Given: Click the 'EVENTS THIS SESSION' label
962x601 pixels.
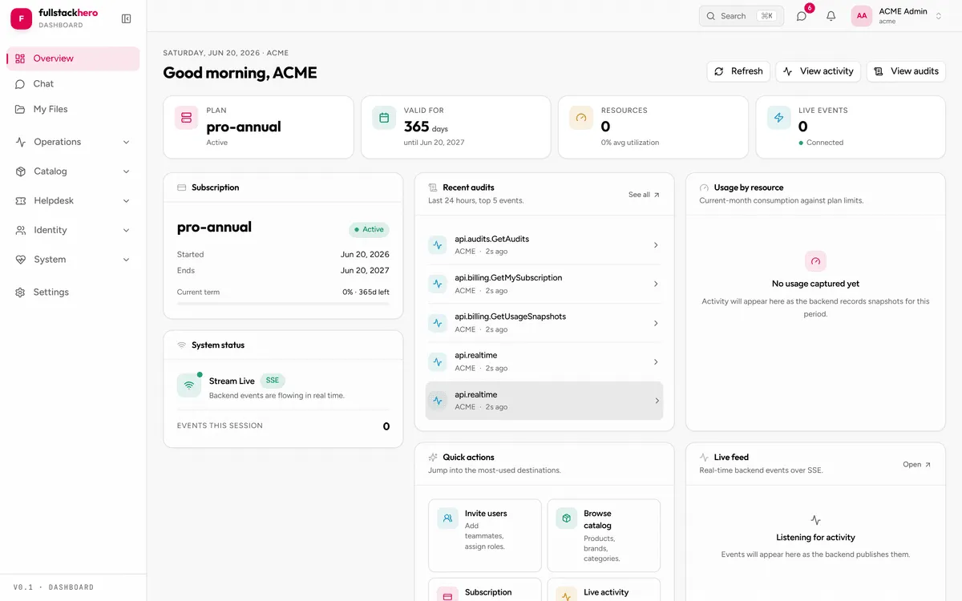Looking at the screenshot, I should (x=220, y=426).
